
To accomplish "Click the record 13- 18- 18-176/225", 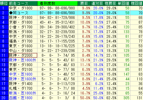I will coord(58,46).
